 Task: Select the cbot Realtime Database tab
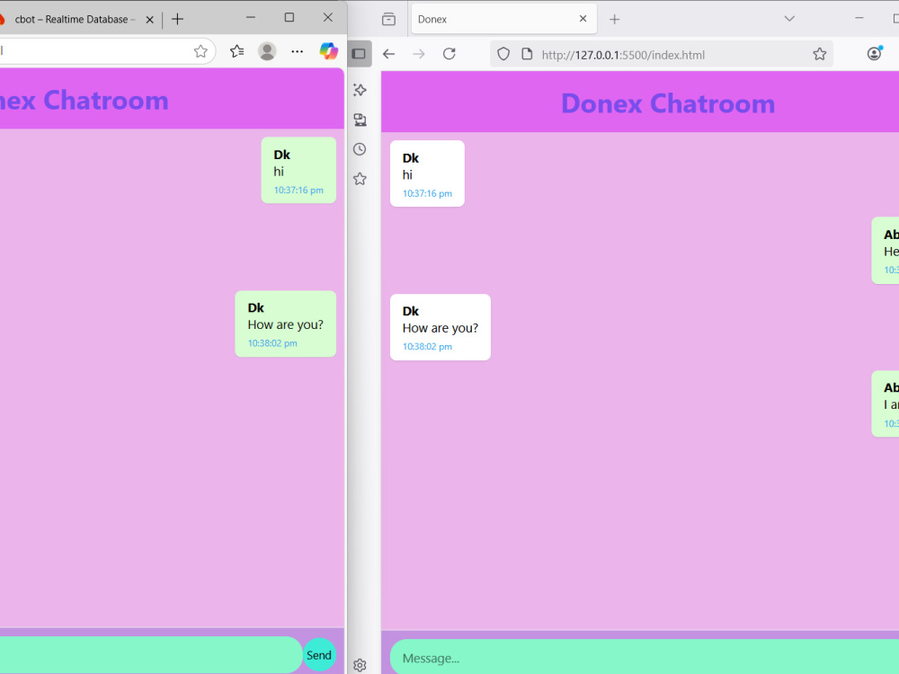75,20
